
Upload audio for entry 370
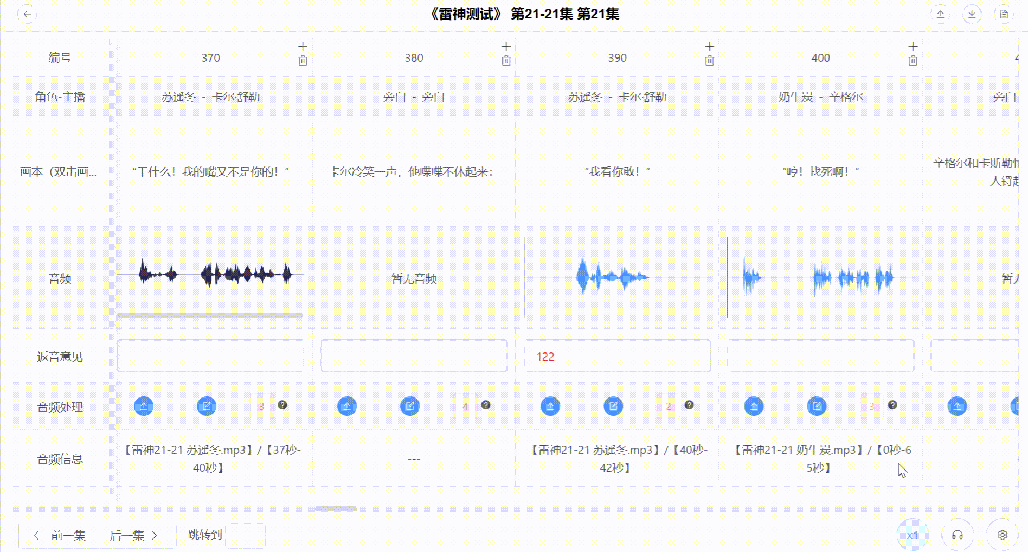(144, 406)
